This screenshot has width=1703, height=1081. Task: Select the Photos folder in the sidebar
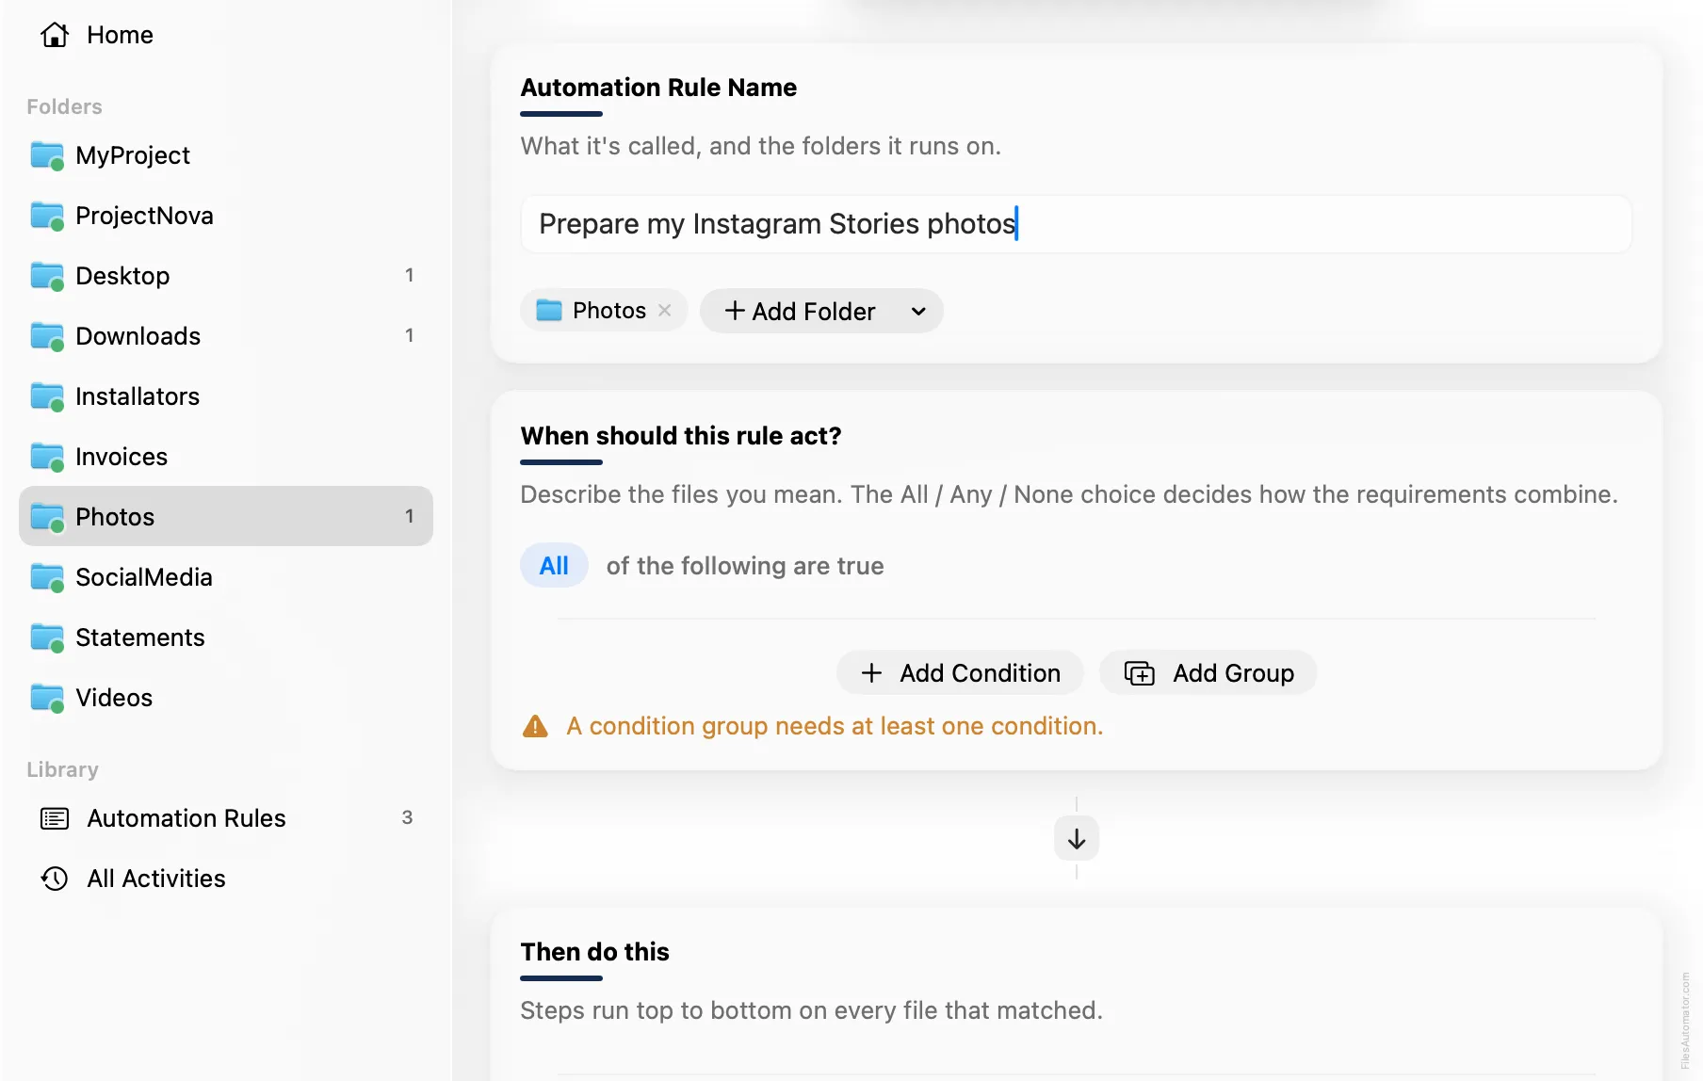(226, 516)
